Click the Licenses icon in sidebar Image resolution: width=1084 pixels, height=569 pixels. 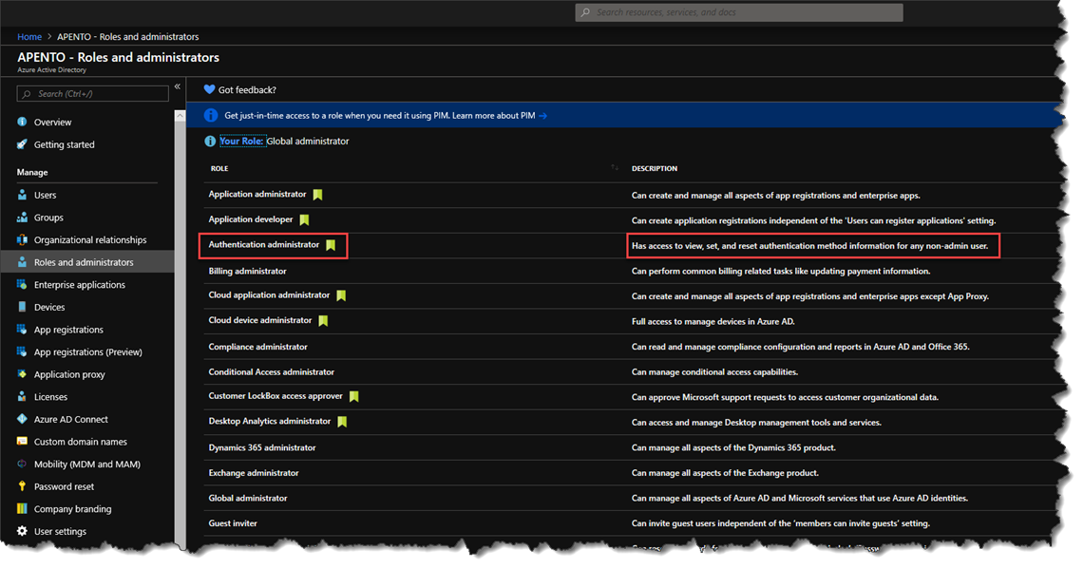point(22,396)
